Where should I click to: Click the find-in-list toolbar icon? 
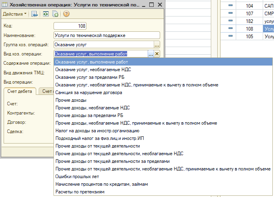coord(35,14)
